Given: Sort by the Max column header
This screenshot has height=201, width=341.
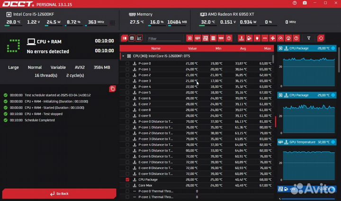Looking at the screenshot, I should pyautogui.click(x=268, y=48).
